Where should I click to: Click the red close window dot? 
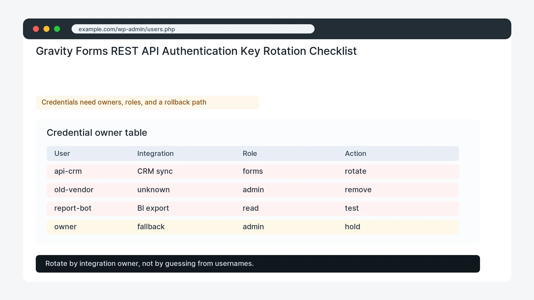point(36,29)
